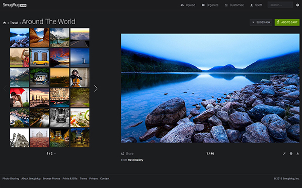Select the road above clouds thumbnail

[80, 38]
